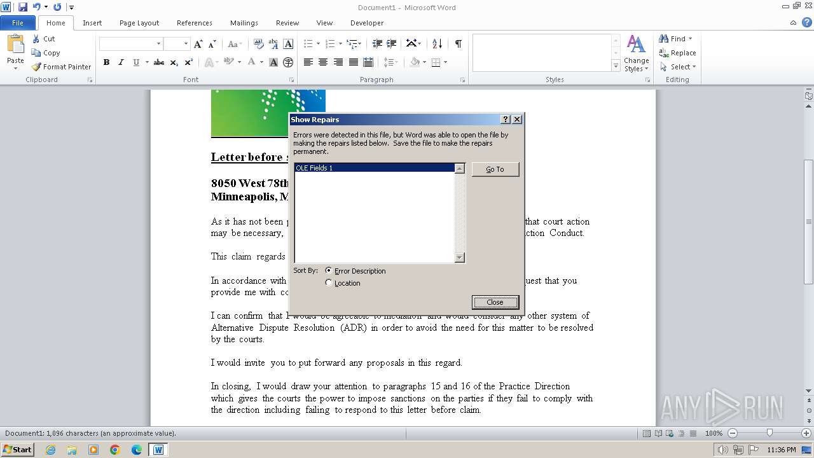
Task: Select Error Description sort option
Action: 355,271
